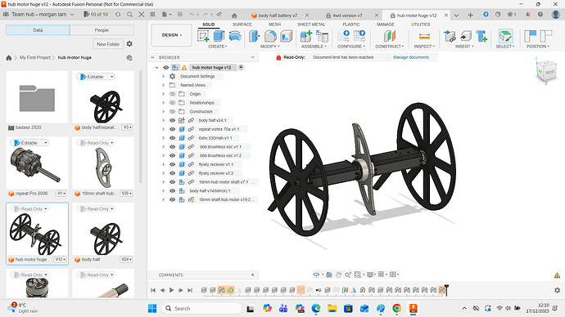Switch to the People tab
Image resolution: width=565 pixels, height=317 pixels.
pyautogui.click(x=102, y=30)
